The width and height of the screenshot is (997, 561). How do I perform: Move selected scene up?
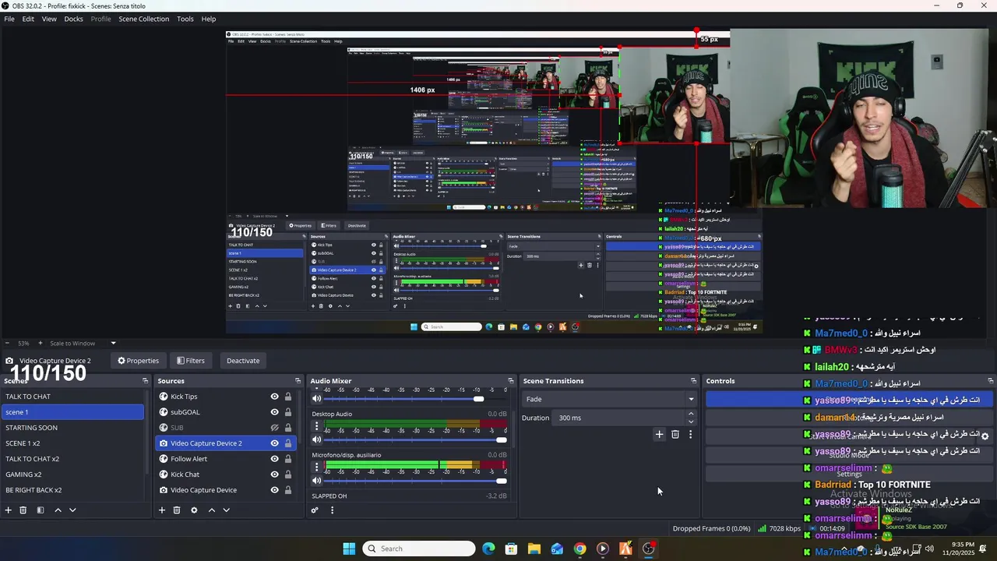point(58,510)
